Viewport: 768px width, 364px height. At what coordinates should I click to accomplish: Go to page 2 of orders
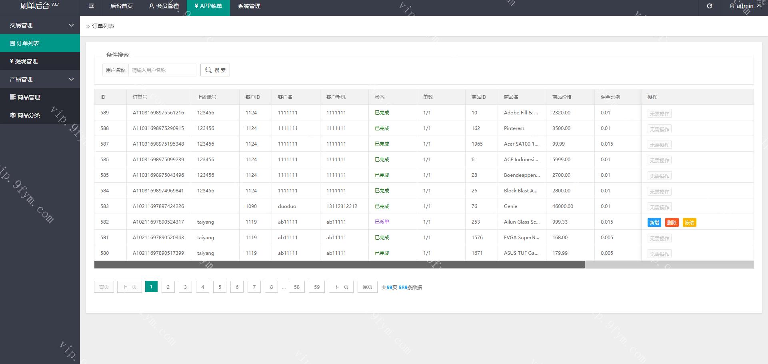168,287
